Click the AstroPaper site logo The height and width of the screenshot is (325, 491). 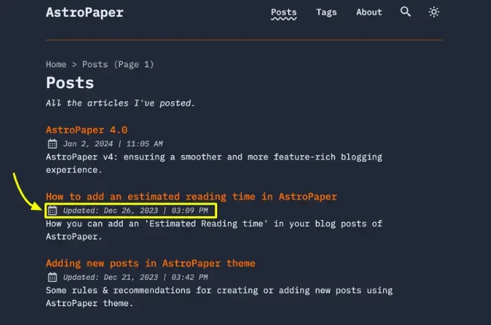[x=84, y=13]
